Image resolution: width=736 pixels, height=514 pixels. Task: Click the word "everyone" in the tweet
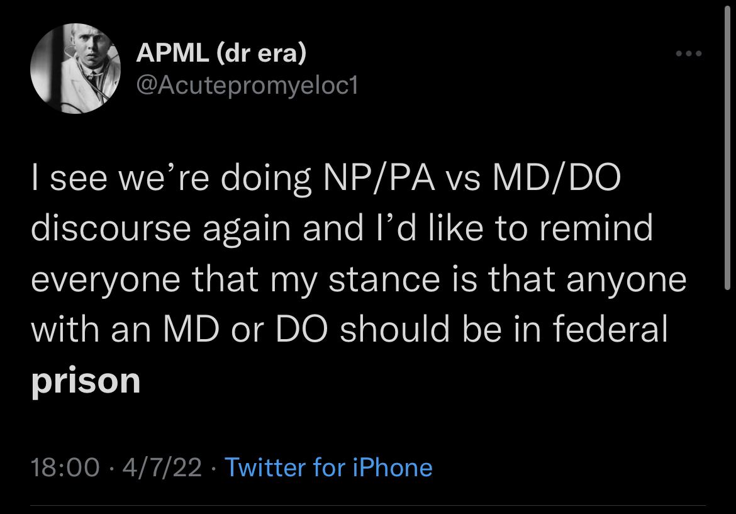pyautogui.click(x=106, y=279)
